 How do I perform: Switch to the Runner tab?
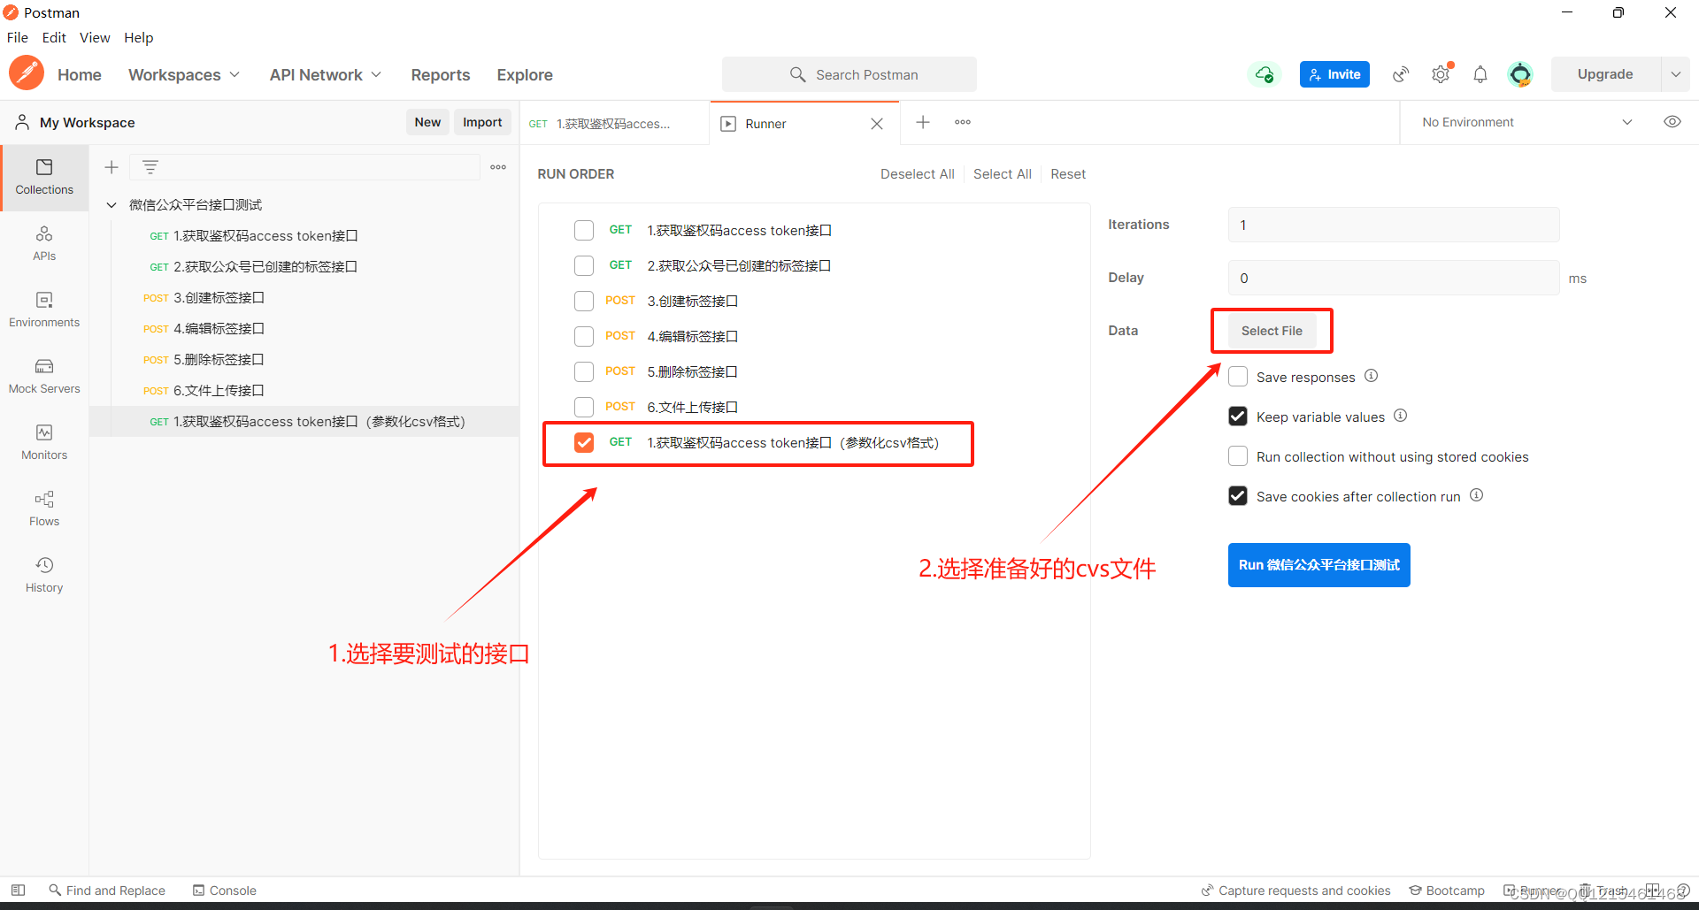tap(803, 124)
